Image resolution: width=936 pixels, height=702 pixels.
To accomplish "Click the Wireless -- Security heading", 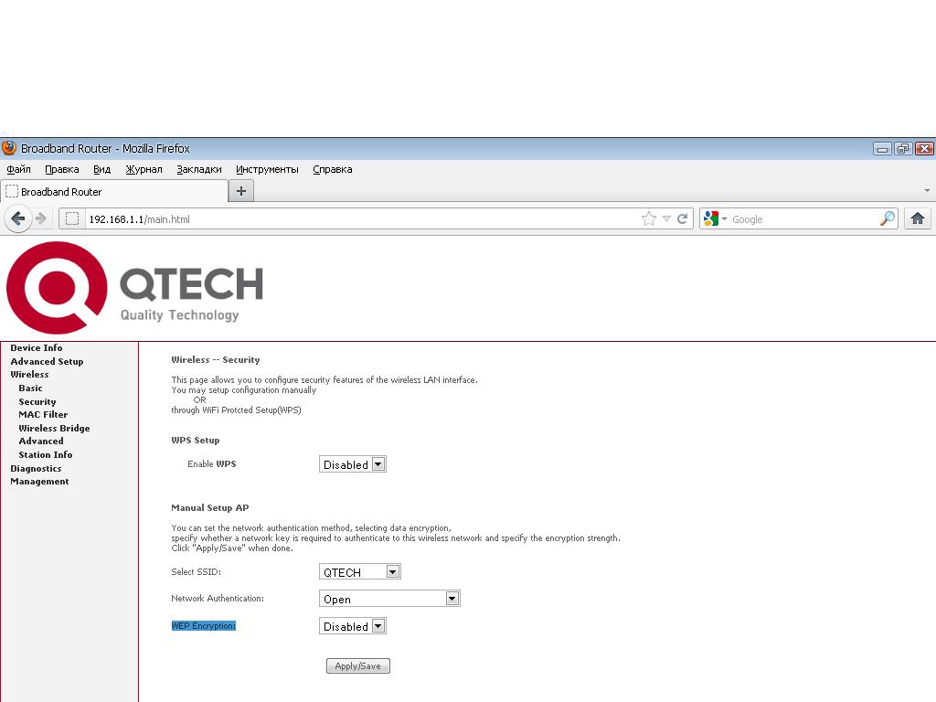I will pos(216,360).
